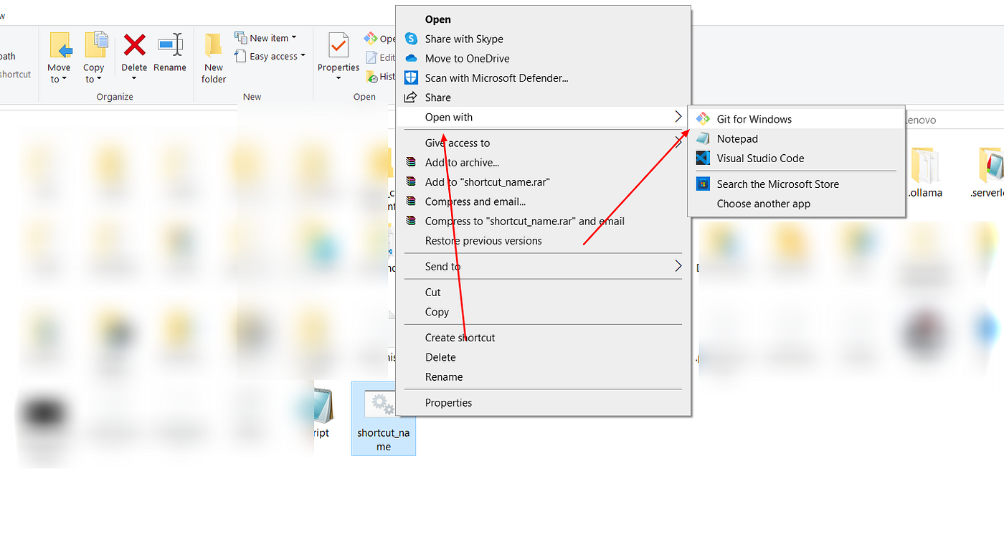This screenshot has height=560, width=1004.
Task: Select the Move to icon in ribbon
Action: pyautogui.click(x=60, y=57)
